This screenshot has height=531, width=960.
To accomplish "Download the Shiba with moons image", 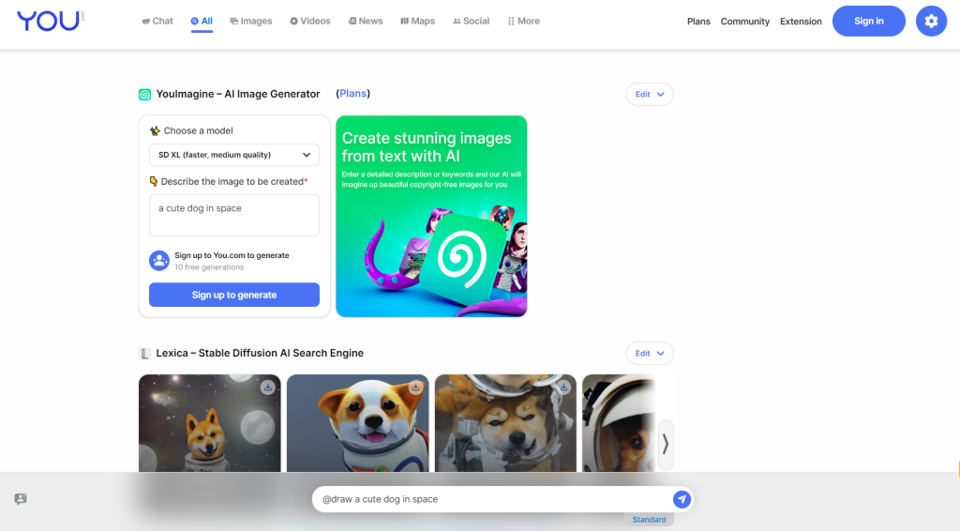I will point(267,387).
